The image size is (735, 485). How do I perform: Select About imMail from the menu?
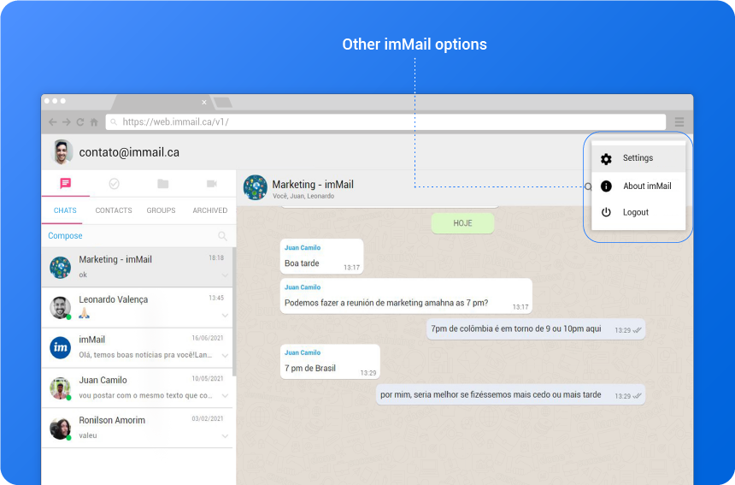pyautogui.click(x=638, y=186)
